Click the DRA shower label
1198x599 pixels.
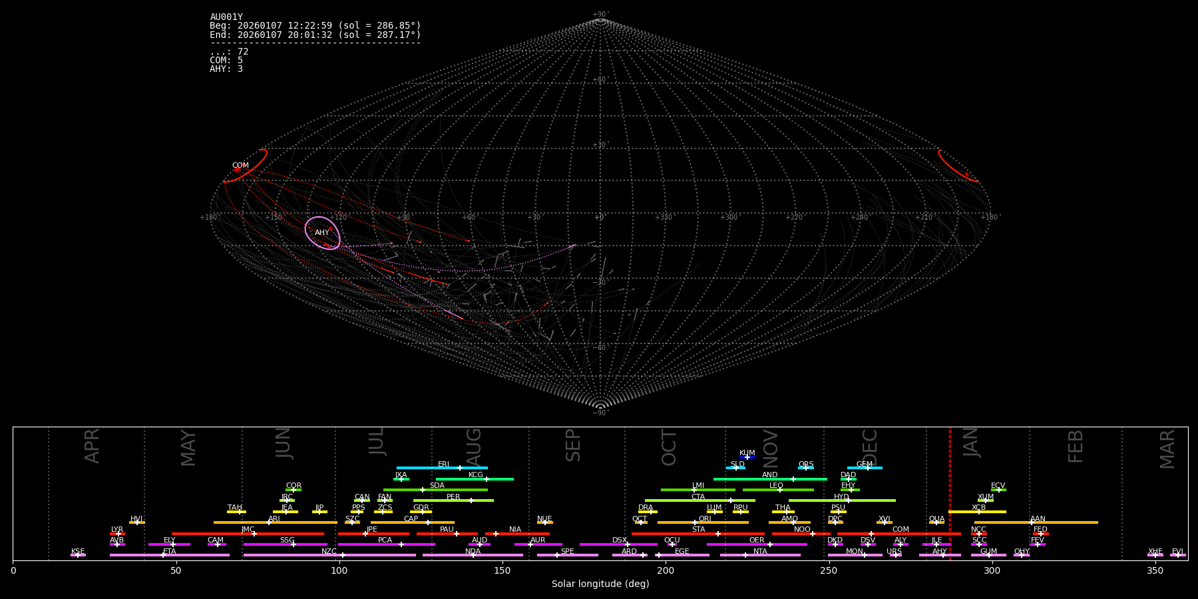coord(646,508)
